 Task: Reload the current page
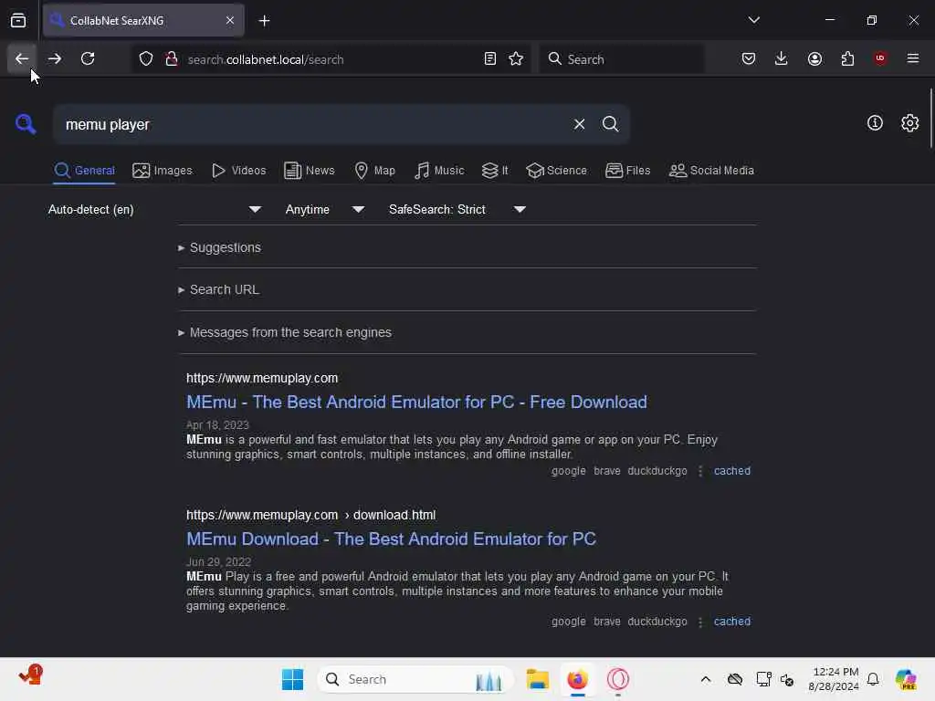pos(88,58)
